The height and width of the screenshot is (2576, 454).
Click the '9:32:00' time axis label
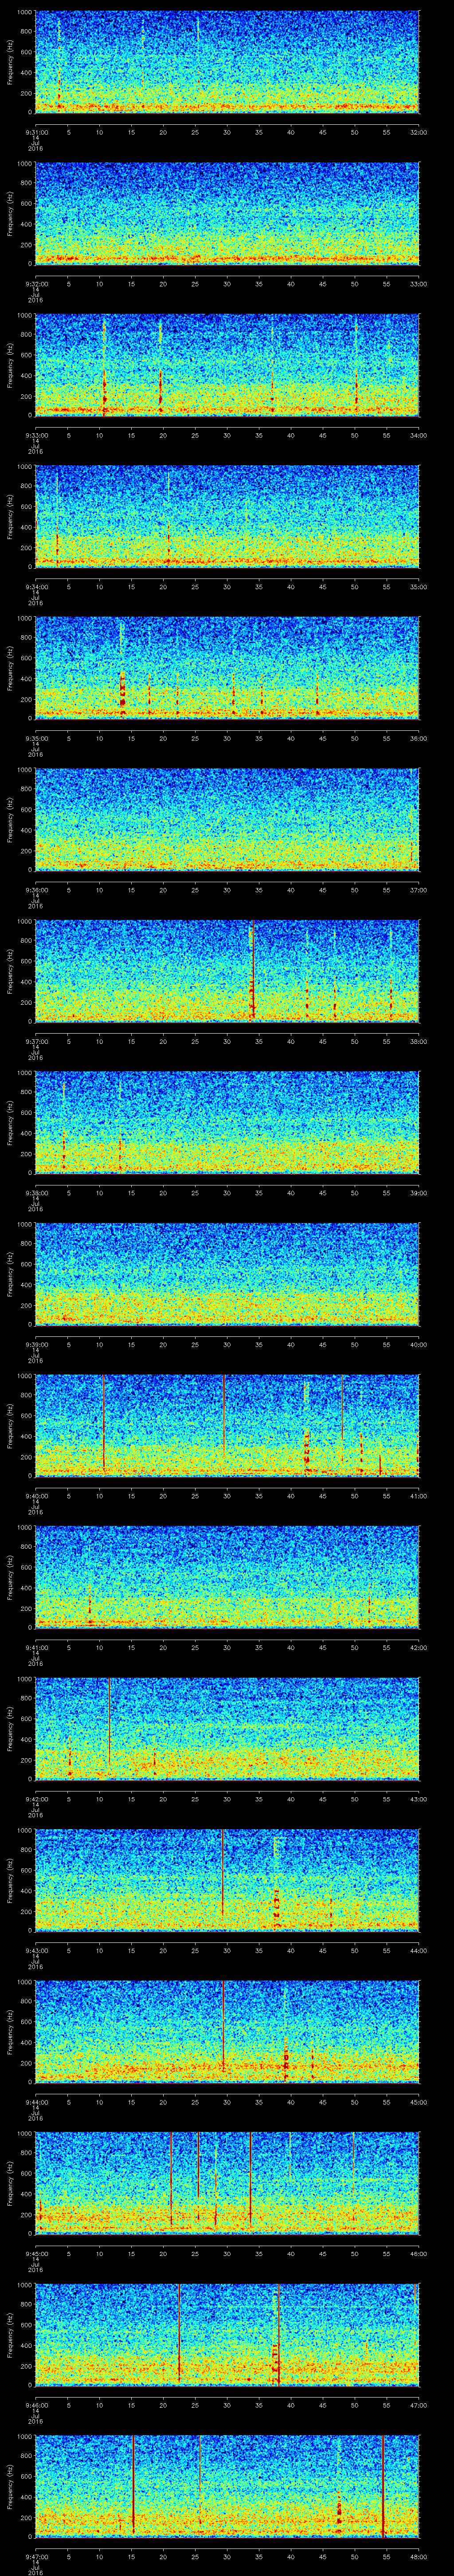(x=36, y=284)
